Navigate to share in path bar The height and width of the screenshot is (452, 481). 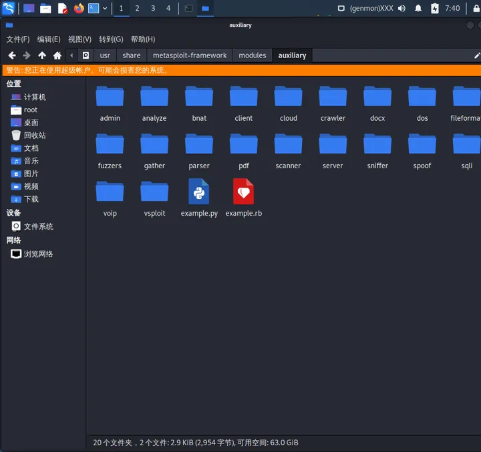click(x=132, y=55)
